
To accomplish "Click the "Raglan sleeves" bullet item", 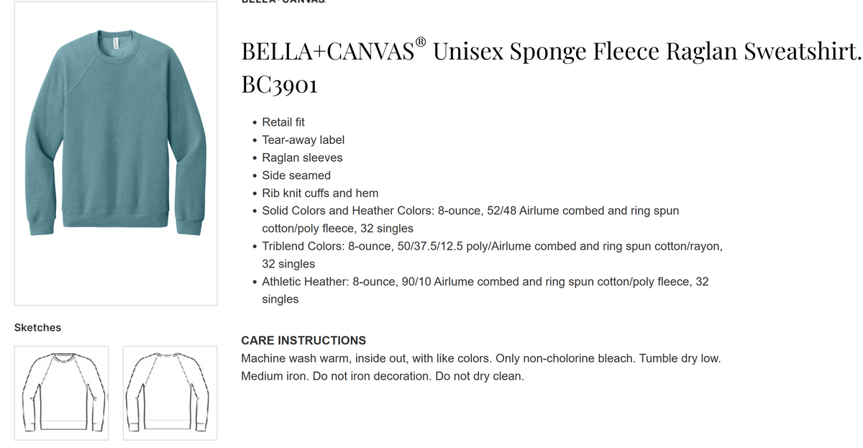I will 302,157.
